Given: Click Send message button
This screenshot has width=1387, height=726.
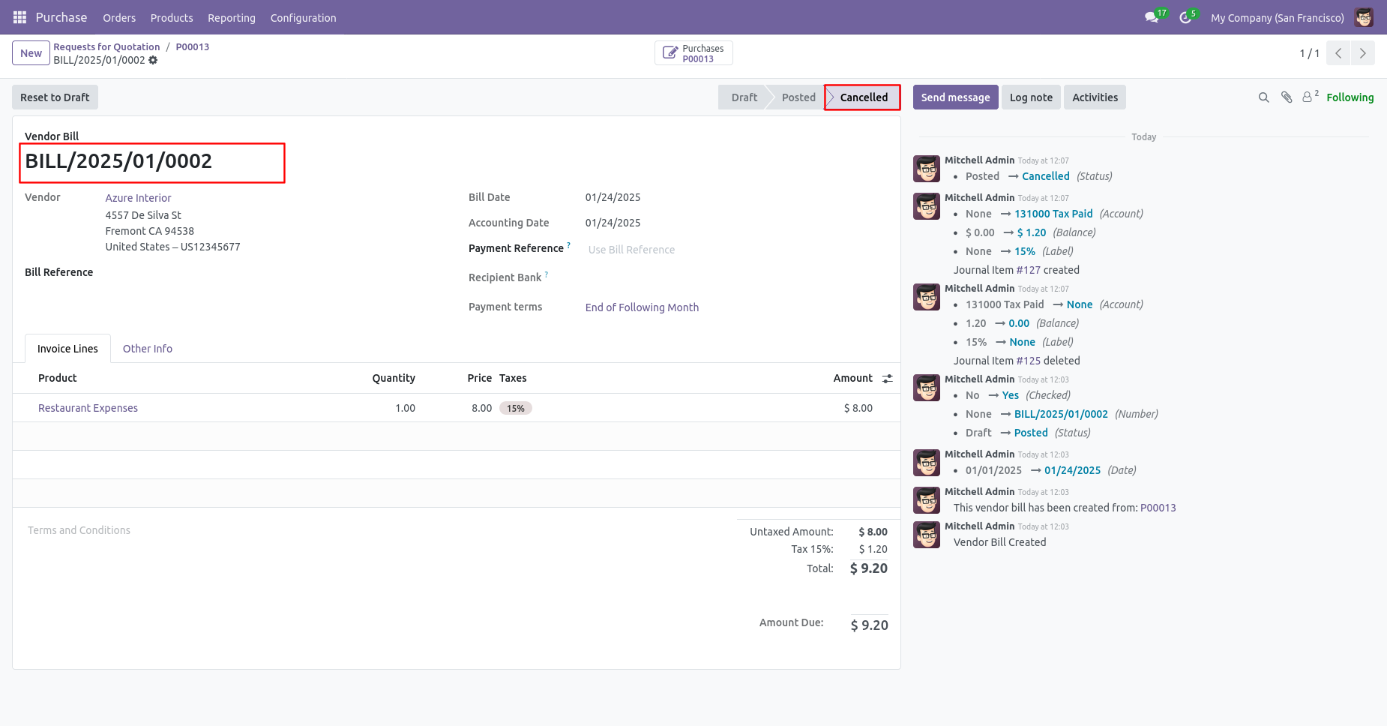Looking at the screenshot, I should click(955, 97).
